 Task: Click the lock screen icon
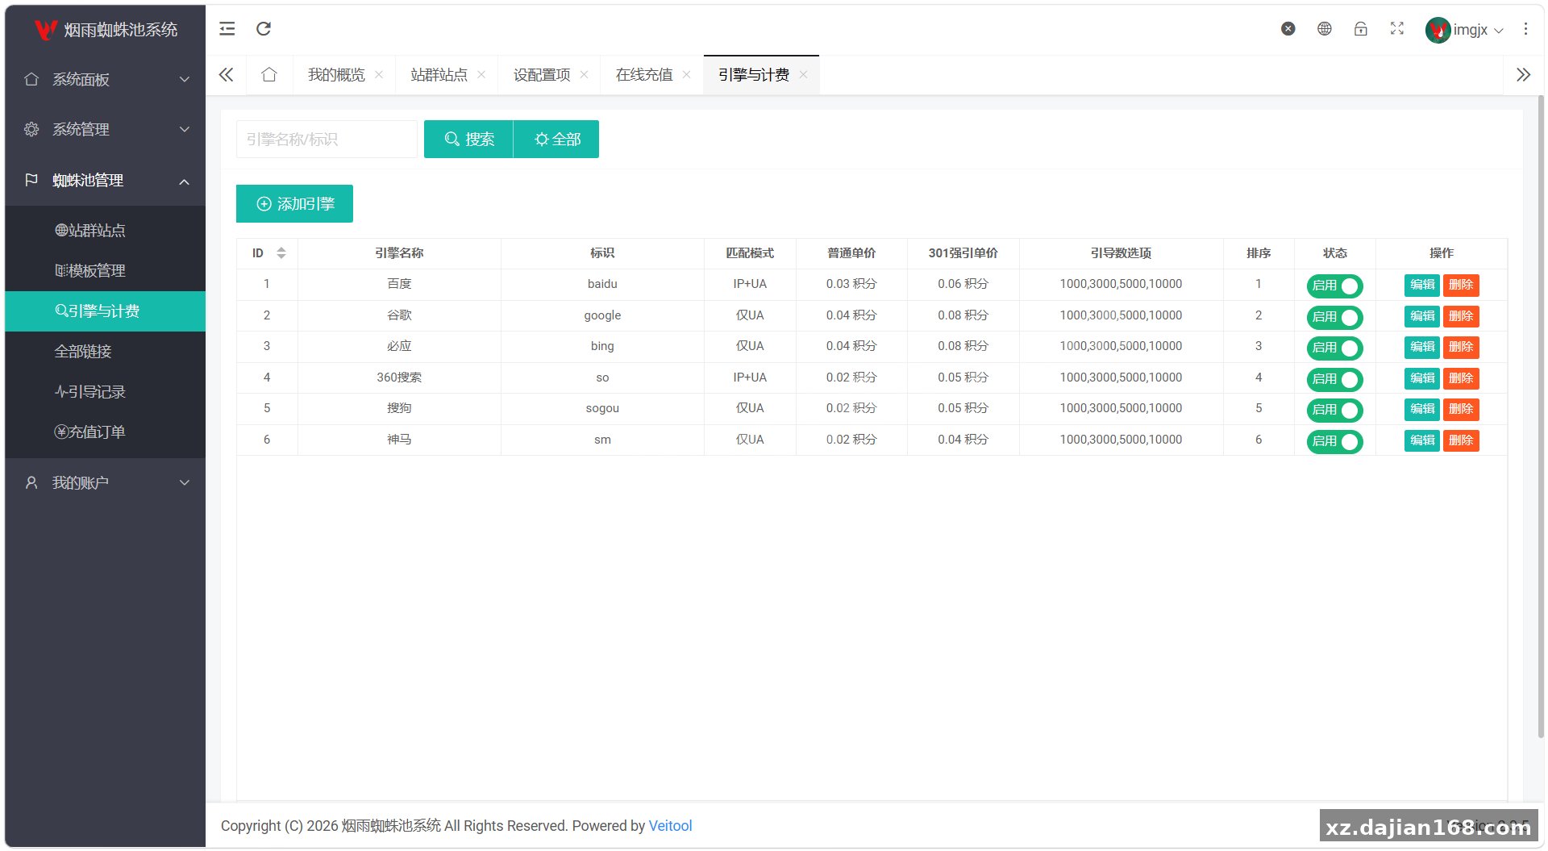(1361, 29)
